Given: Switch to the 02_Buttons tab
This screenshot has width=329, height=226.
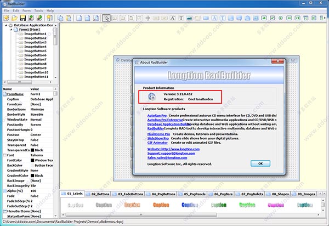Looking at the screenshot, I should coord(98,194).
